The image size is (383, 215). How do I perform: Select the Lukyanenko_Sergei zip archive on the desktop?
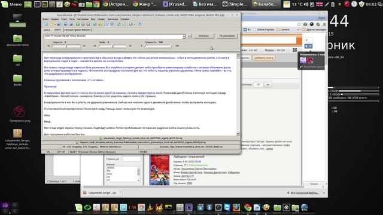(17, 139)
